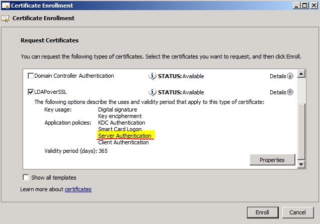Viewport: 320px width, 224px height.
Task: Click the Server Authentication policy text
Action: (125, 136)
